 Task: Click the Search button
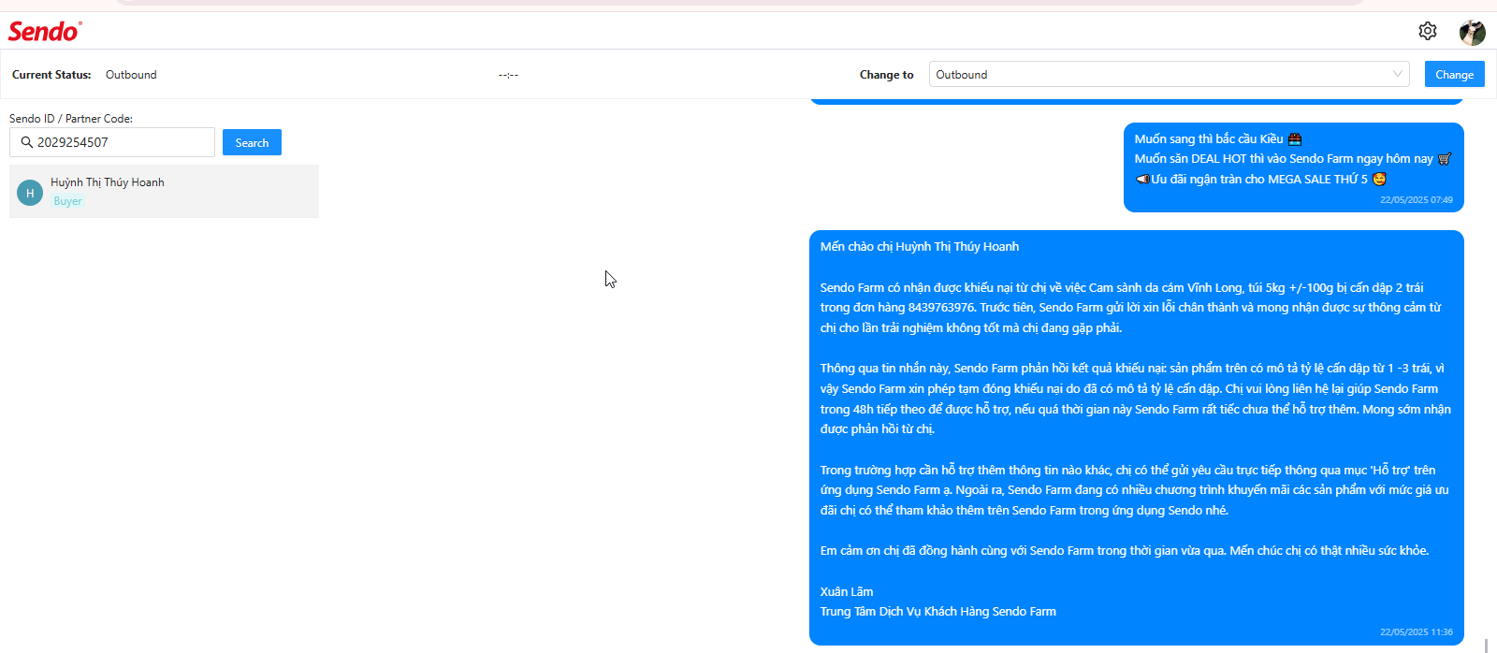tap(252, 142)
